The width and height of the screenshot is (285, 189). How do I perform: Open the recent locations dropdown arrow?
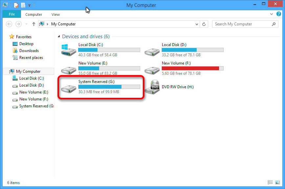pos(26,24)
